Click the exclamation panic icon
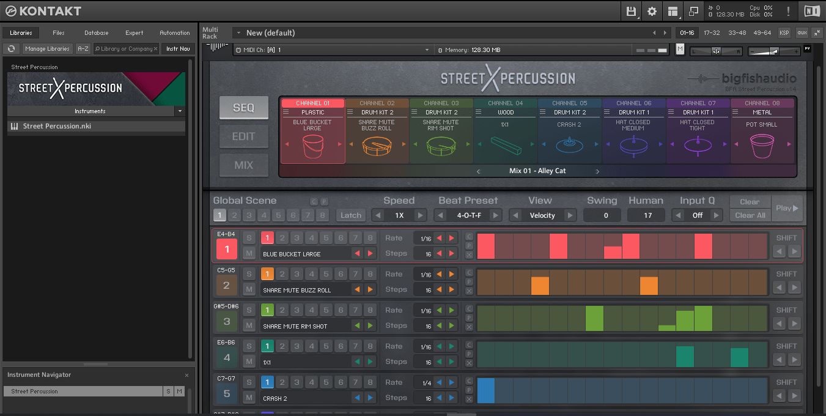Viewport: 826px width, 416px height. click(x=788, y=11)
